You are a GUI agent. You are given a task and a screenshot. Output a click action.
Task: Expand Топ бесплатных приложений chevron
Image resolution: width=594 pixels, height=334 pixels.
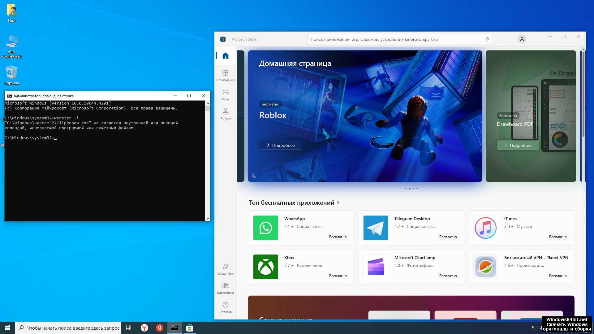[338, 203]
